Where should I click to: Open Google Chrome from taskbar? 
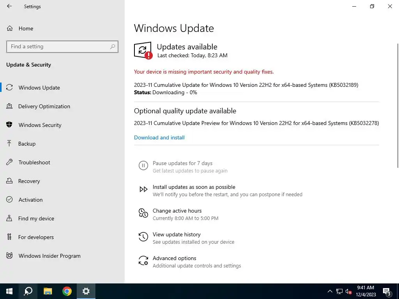pos(67,291)
